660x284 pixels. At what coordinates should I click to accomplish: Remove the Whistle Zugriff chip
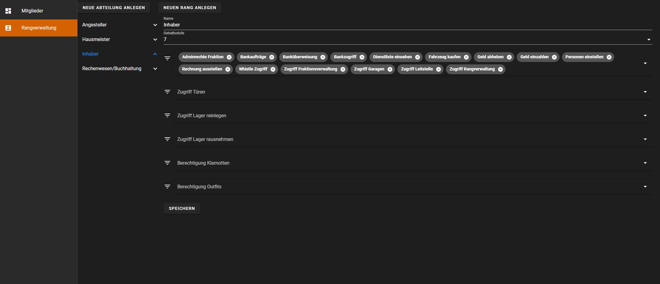pyautogui.click(x=273, y=69)
